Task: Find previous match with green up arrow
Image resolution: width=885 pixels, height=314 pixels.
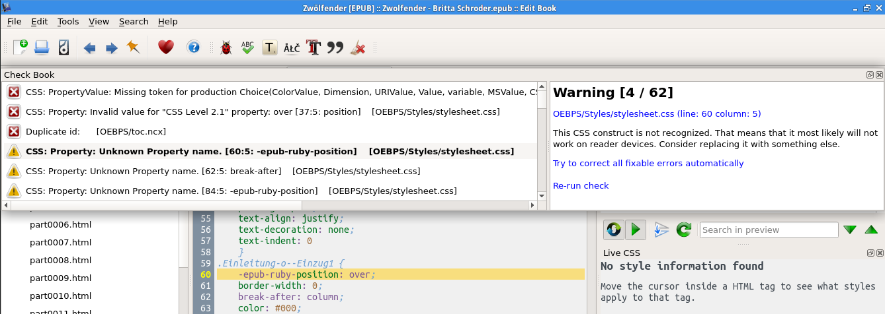Action: [871, 230]
